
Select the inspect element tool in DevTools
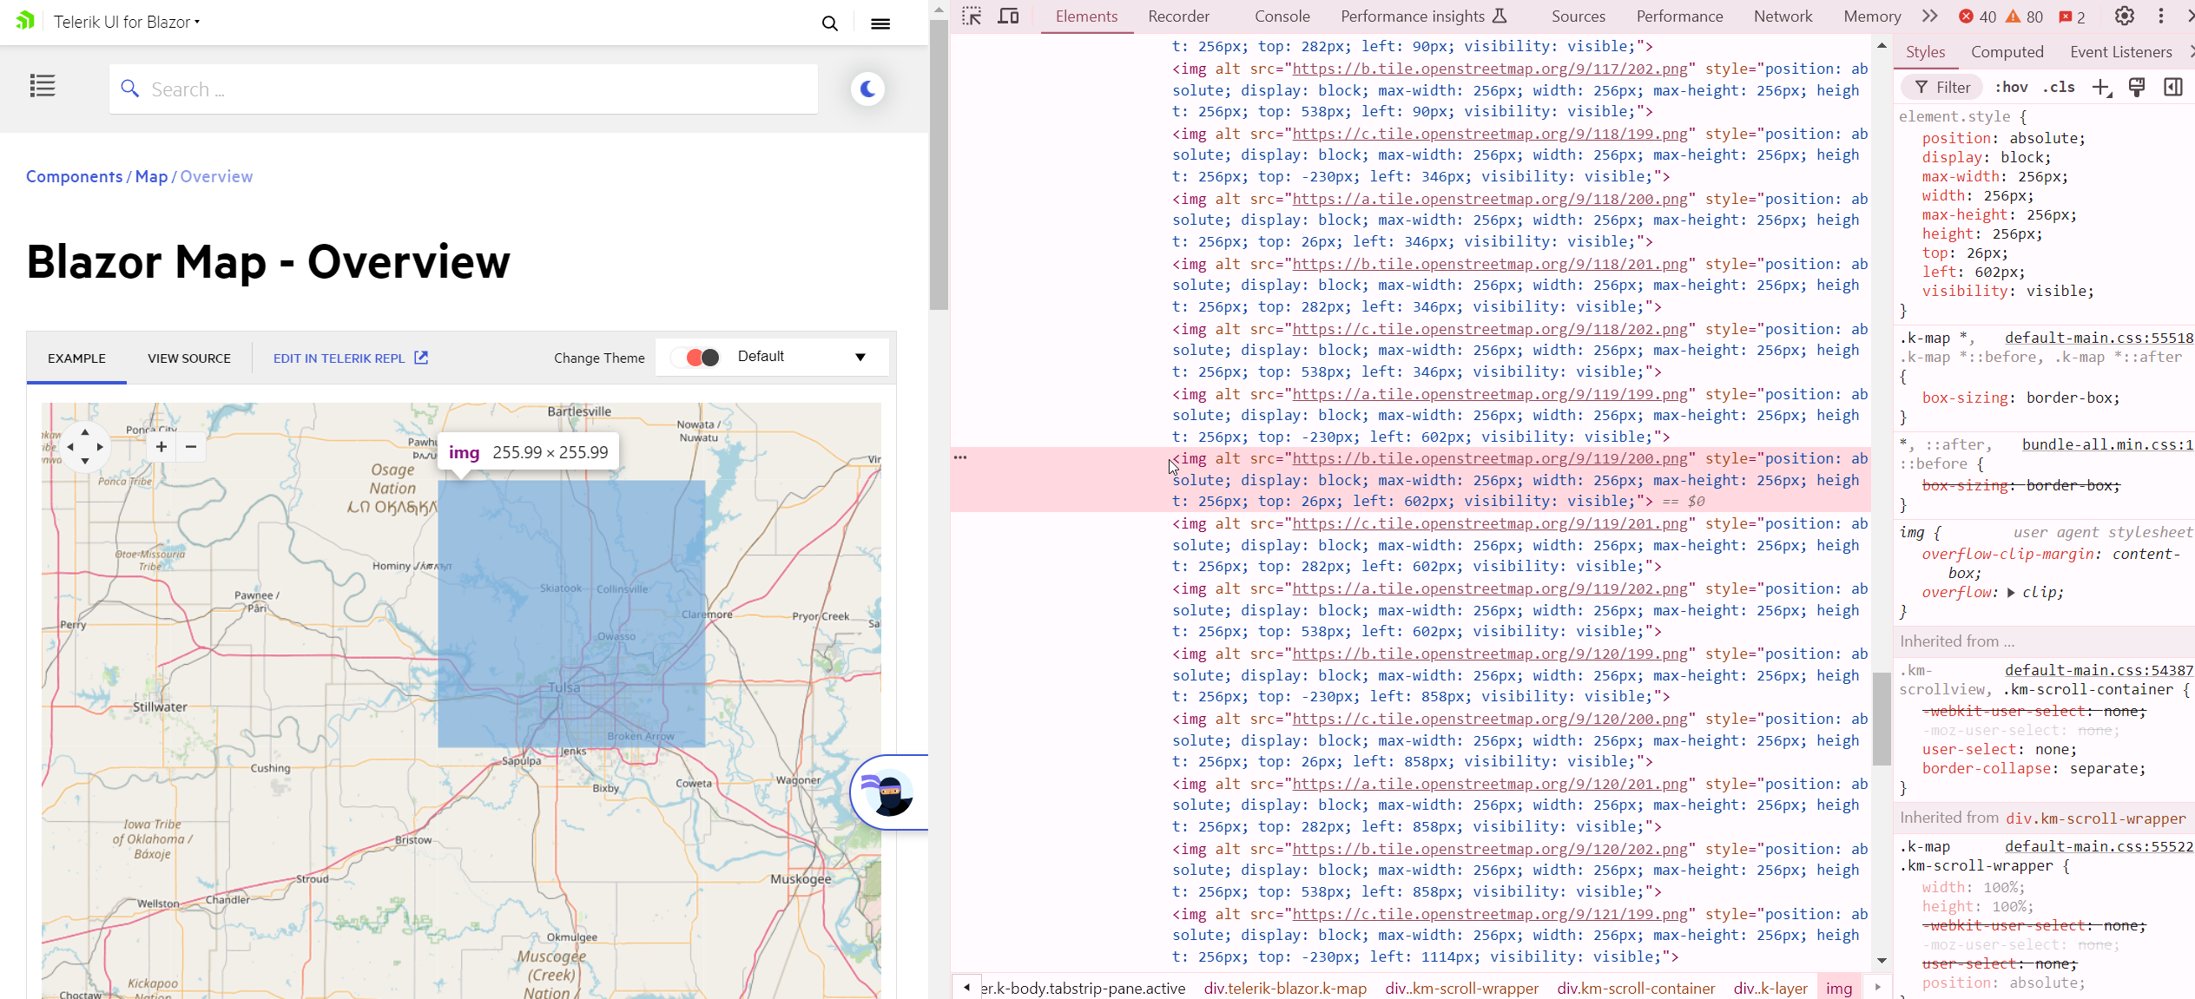tap(970, 16)
